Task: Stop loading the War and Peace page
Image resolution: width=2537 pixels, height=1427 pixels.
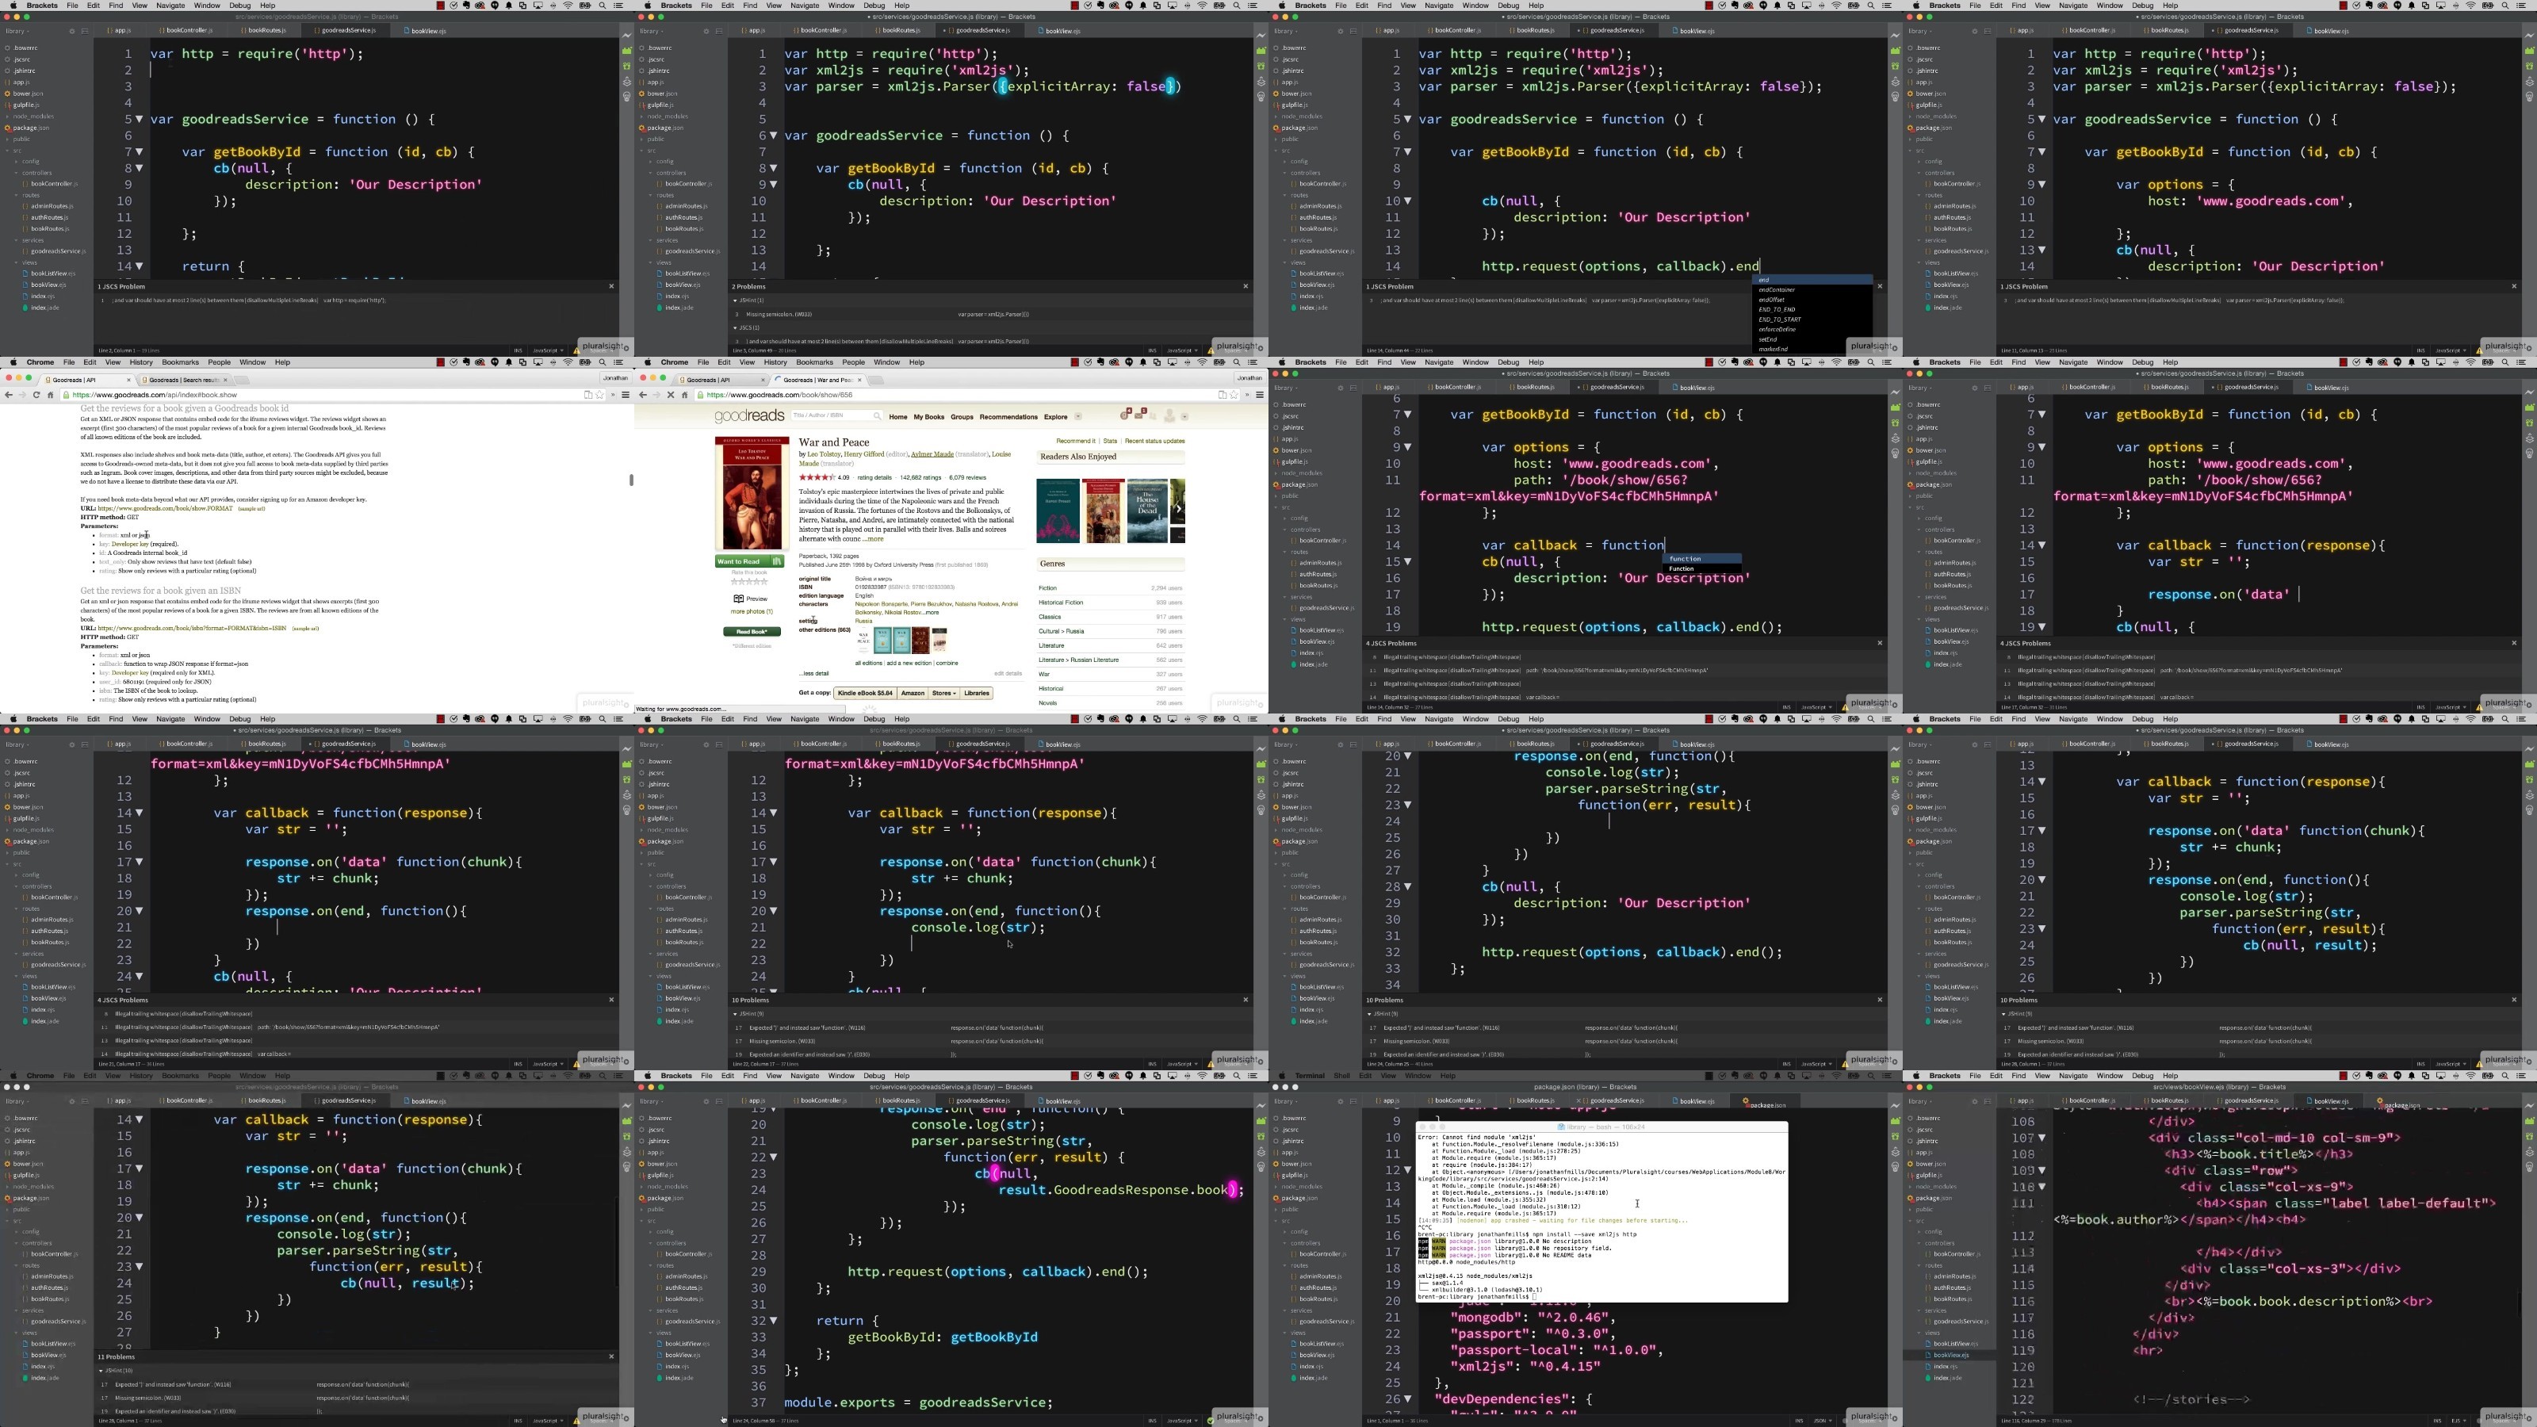Action: point(671,395)
